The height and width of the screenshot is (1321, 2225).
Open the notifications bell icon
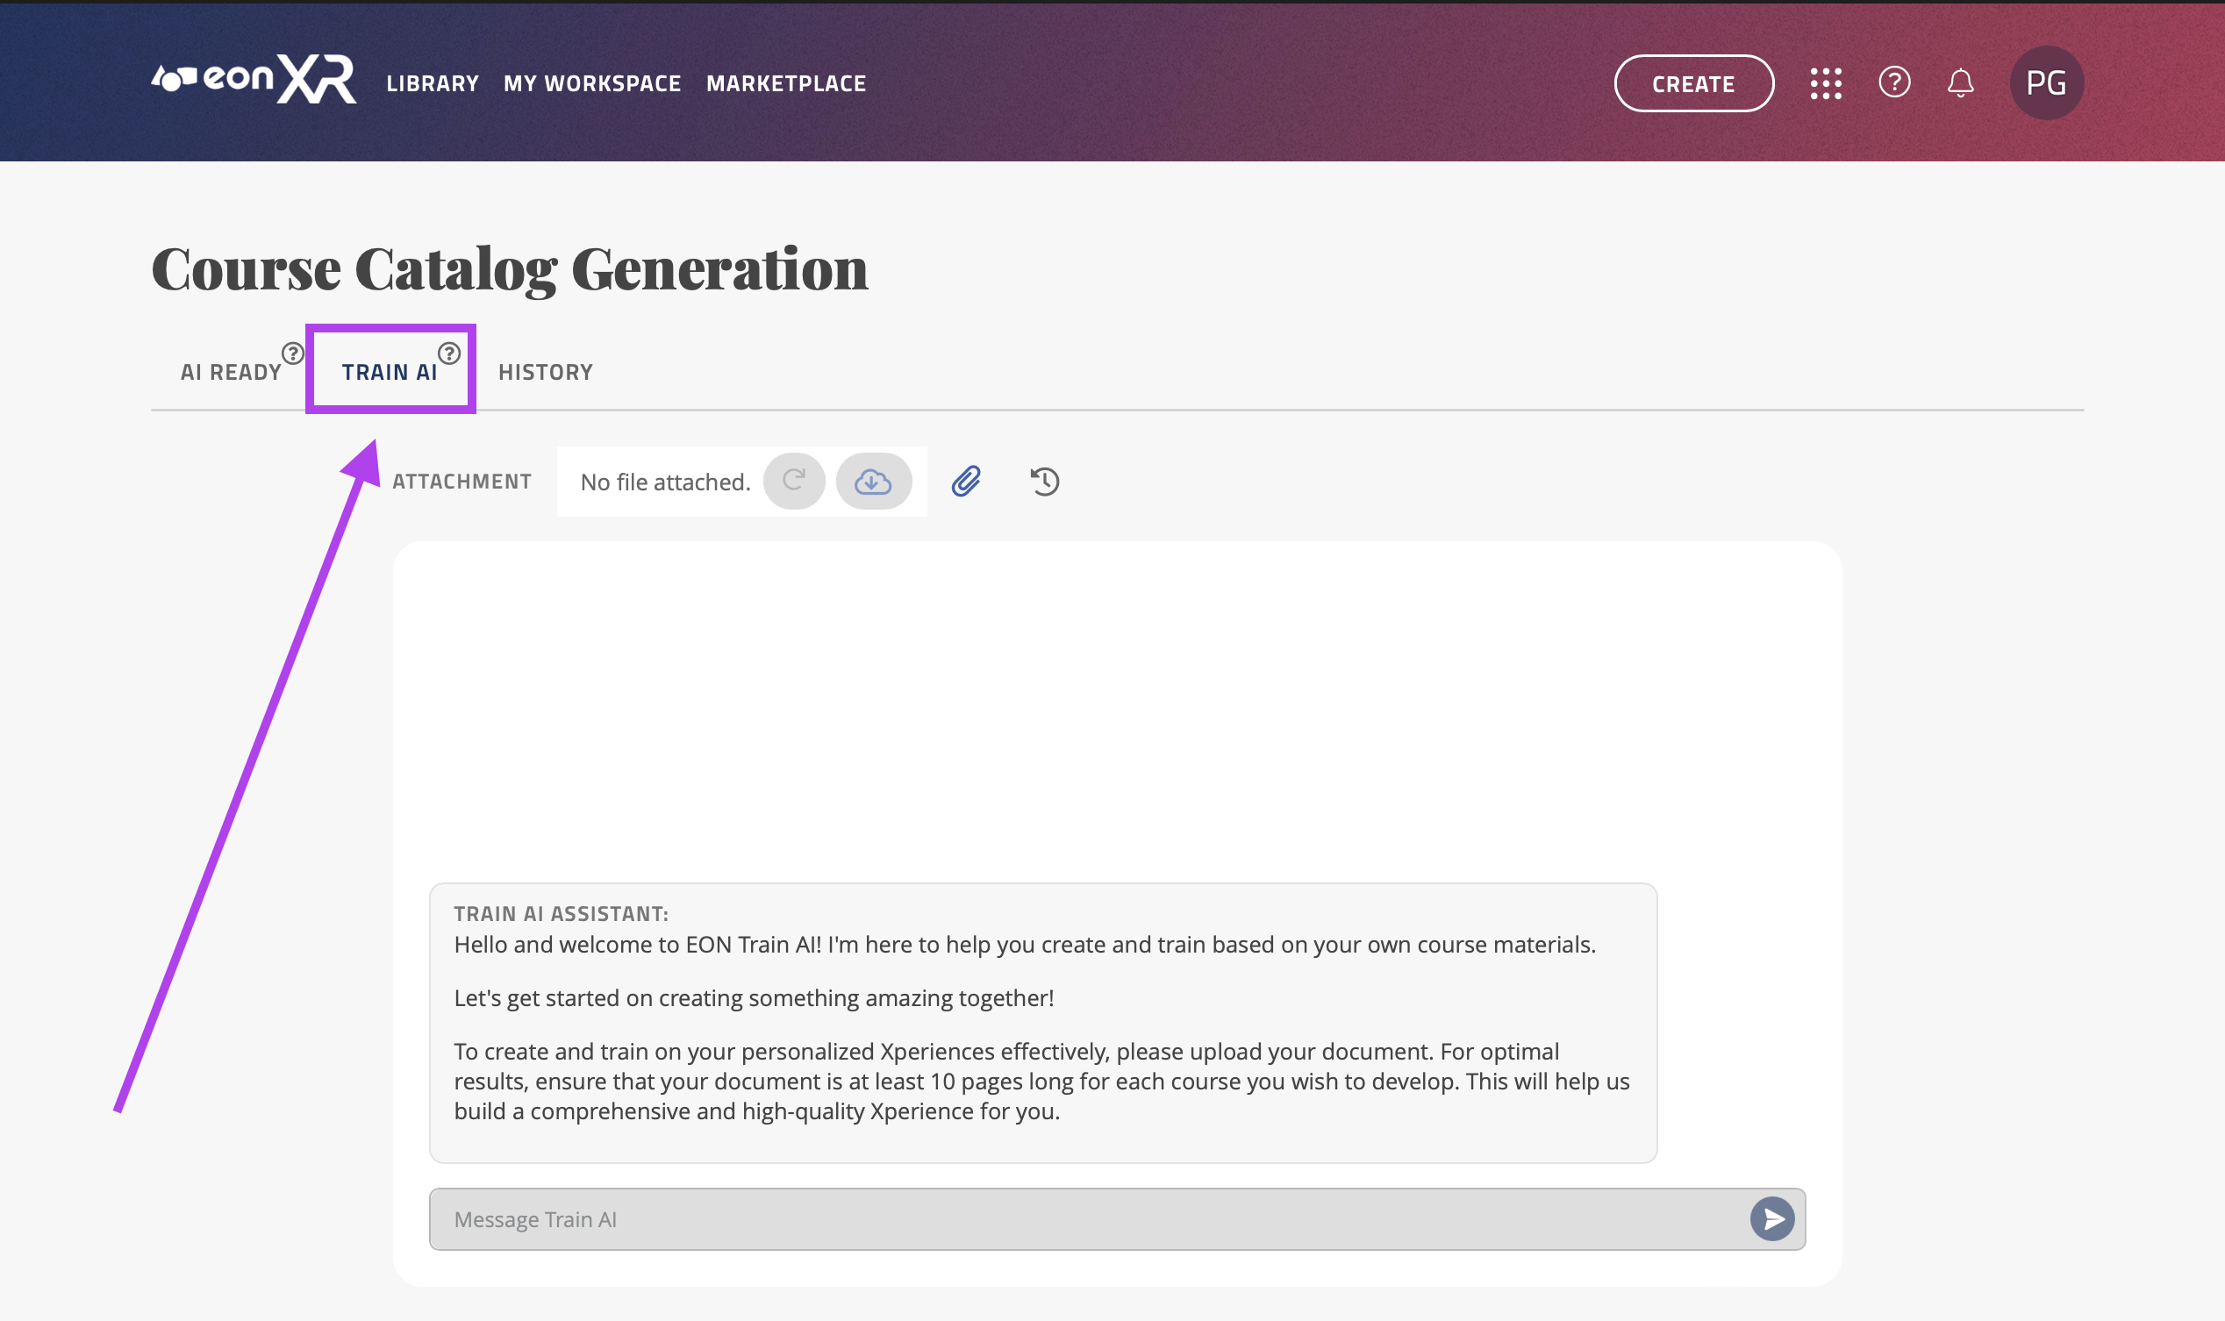1960,83
